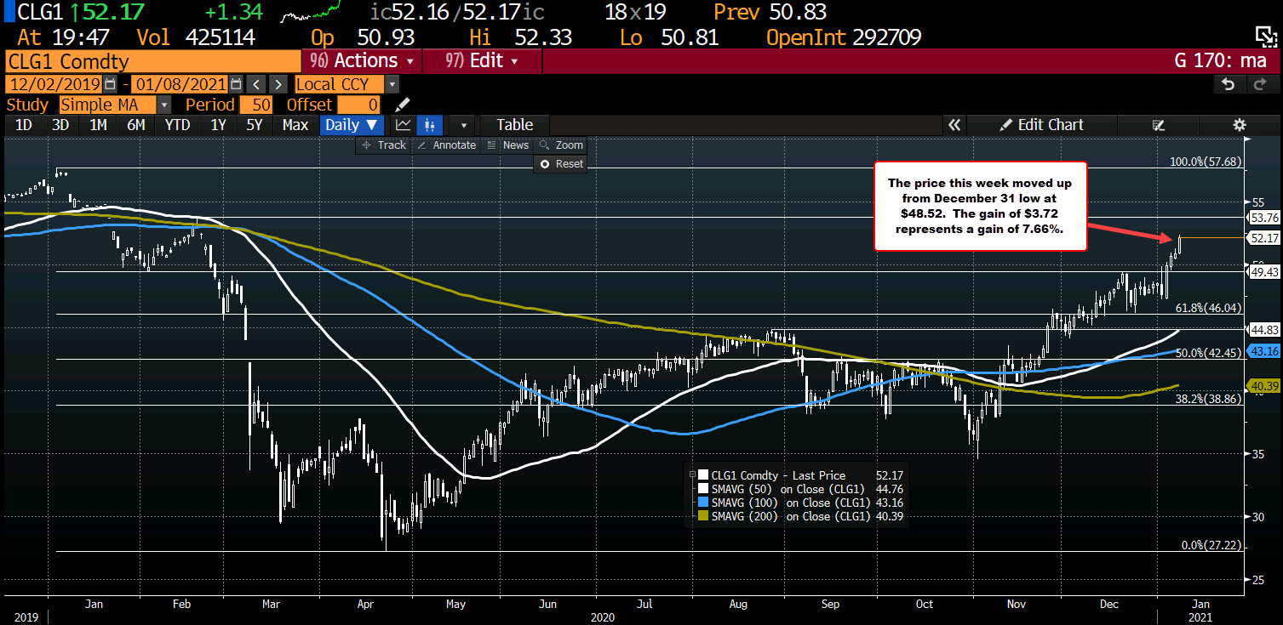Select the 1D range tab
This screenshot has height=625, width=1283.
[24, 125]
